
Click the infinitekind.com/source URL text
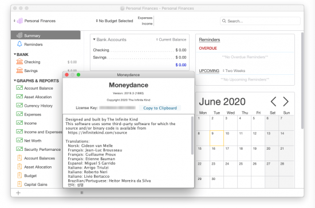pyautogui.click(x=97, y=133)
